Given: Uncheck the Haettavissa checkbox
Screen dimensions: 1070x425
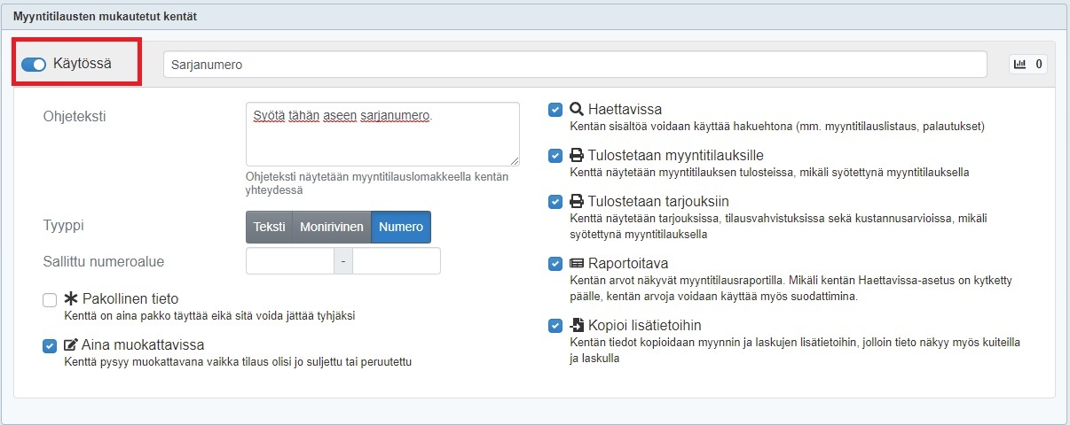Looking at the screenshot, I should point(555,110).
